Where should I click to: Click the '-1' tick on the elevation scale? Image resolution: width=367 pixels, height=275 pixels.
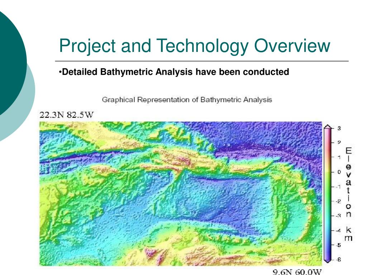point(338,187)
